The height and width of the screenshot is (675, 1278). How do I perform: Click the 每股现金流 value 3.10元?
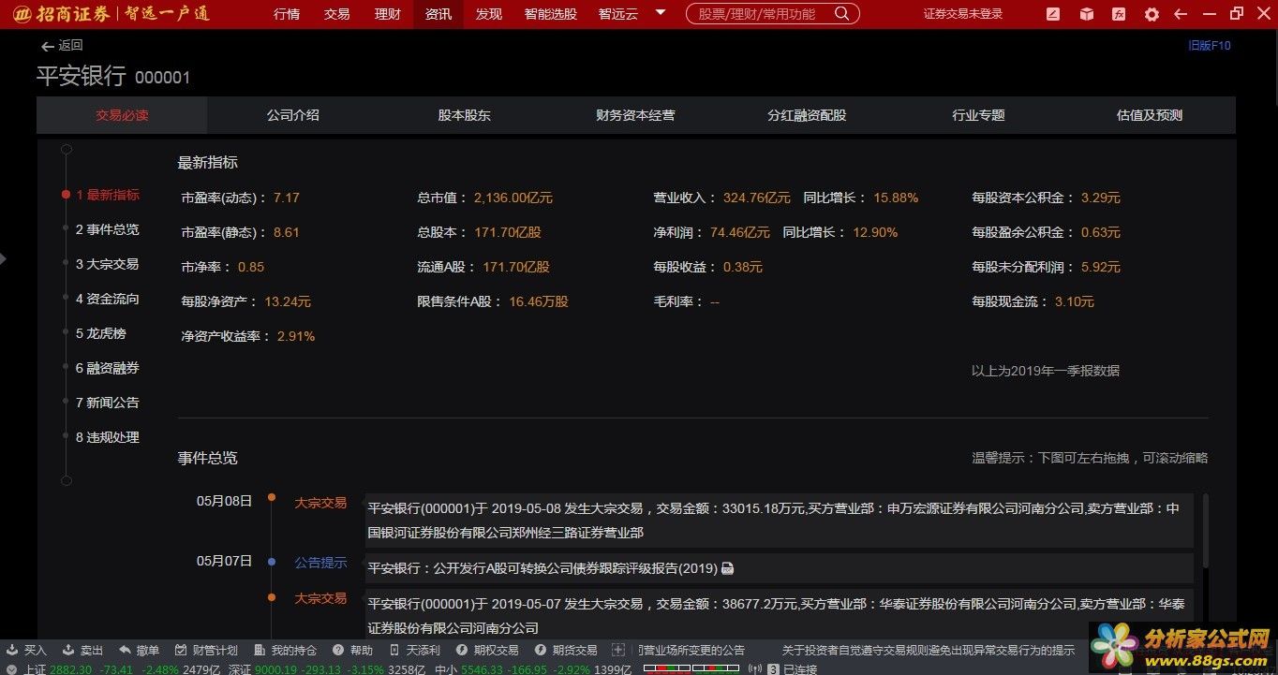(x=1075, y=301)
